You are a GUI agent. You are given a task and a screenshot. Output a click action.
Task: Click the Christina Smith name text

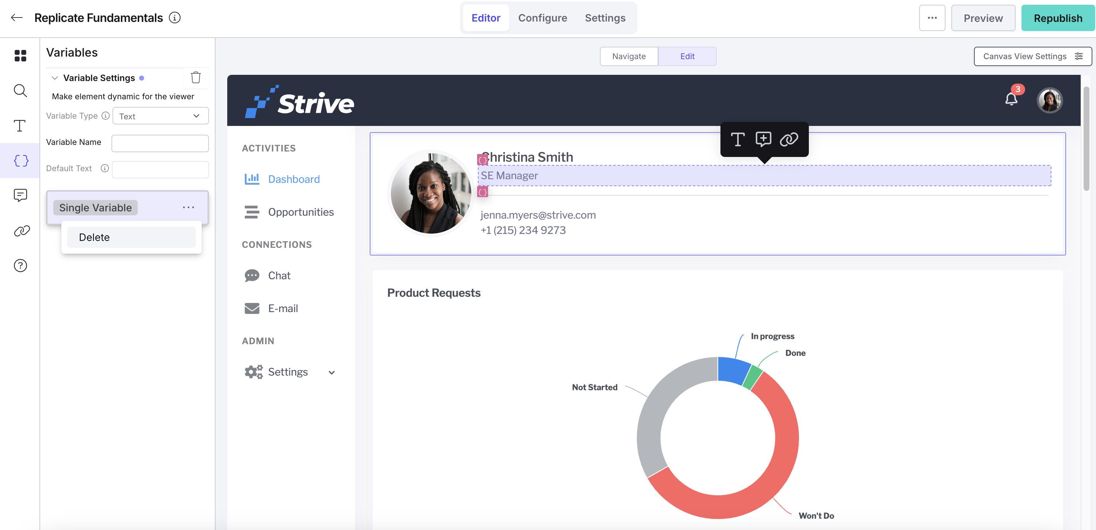tap(527, 157)
